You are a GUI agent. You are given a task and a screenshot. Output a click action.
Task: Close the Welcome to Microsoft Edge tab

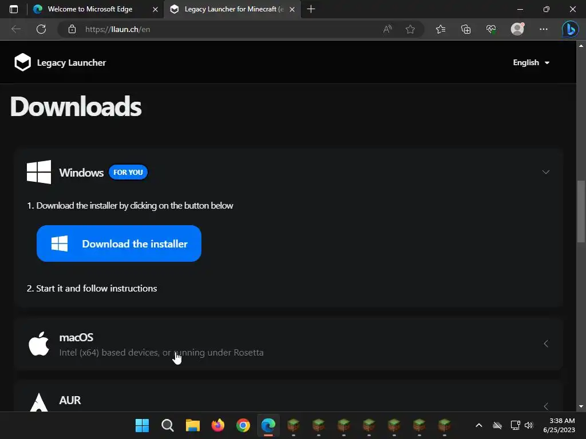coord(155,9)
